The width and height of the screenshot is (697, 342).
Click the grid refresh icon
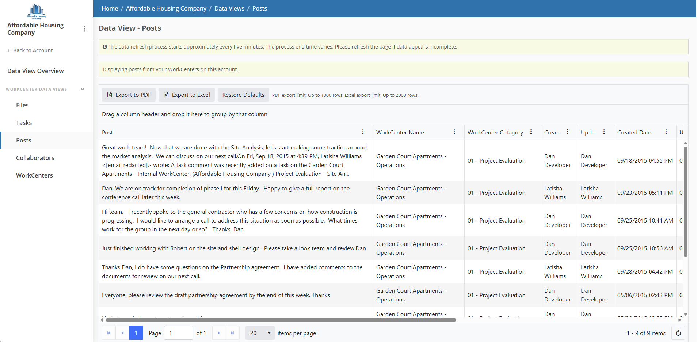pos(678,333)
